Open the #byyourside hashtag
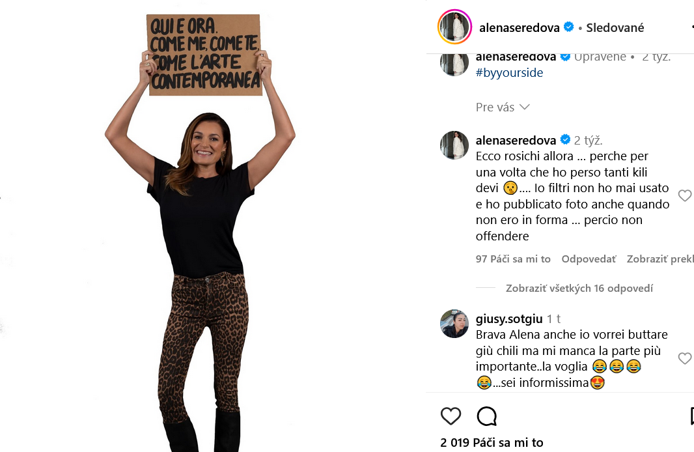Viewport: 694px width, 452px height. (x=510, y=72)
